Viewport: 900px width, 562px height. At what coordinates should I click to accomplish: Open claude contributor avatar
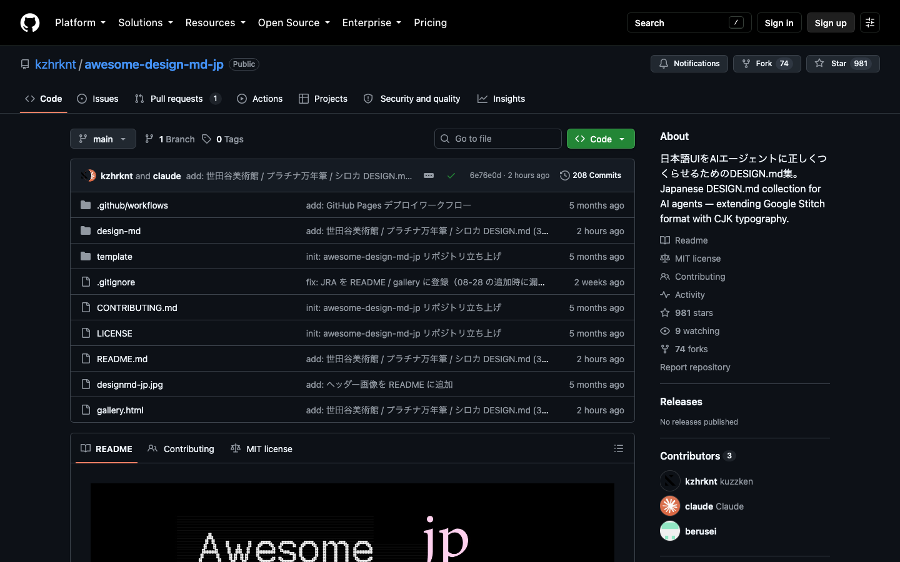670,506
